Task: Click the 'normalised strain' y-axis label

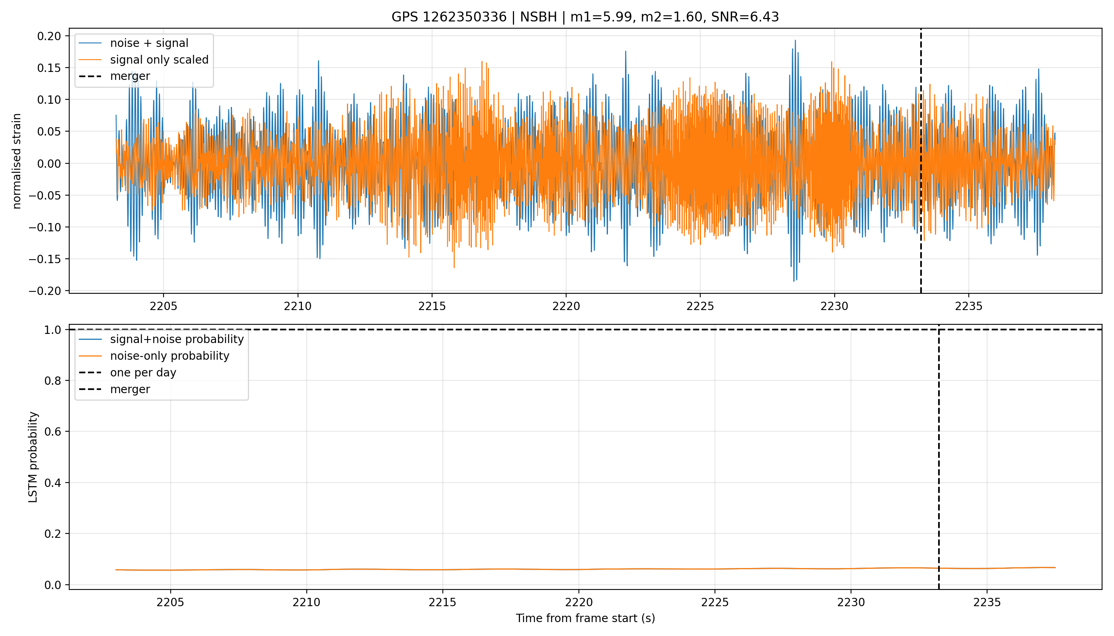Action: (17, 161)
